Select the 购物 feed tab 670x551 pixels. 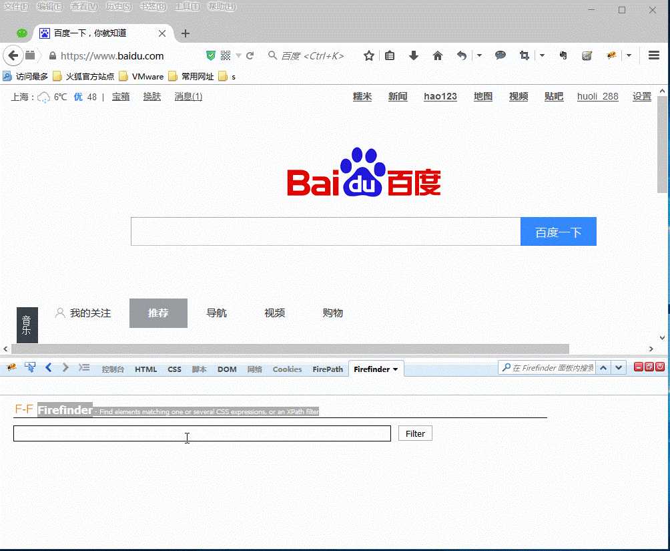332,313
